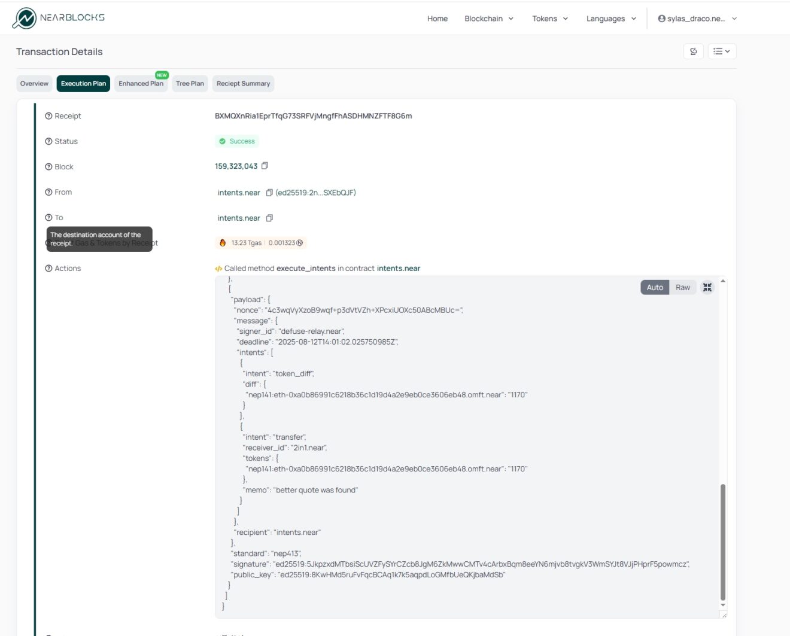
Task: Click the Receipt help question icon
Action: pyautogui.click(x=48, y=116)
